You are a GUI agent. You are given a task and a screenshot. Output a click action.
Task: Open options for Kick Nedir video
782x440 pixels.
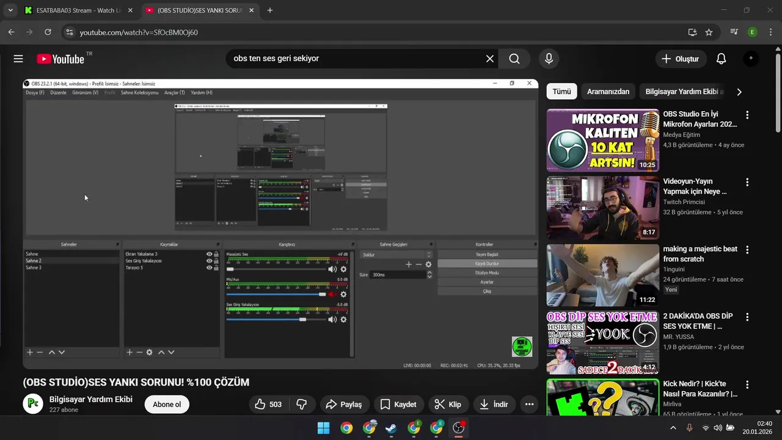pyautogui.click(x=747, y=385)
